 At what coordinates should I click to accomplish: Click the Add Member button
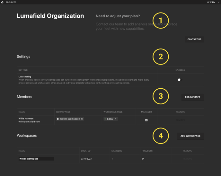(192, 97)
